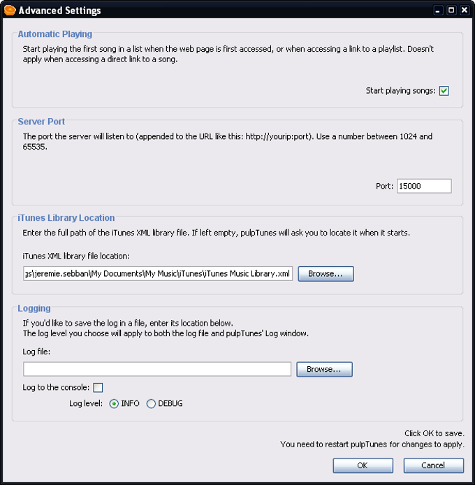Click the 'Log file:' label
The image size is (475, 485).
(36, 352)
